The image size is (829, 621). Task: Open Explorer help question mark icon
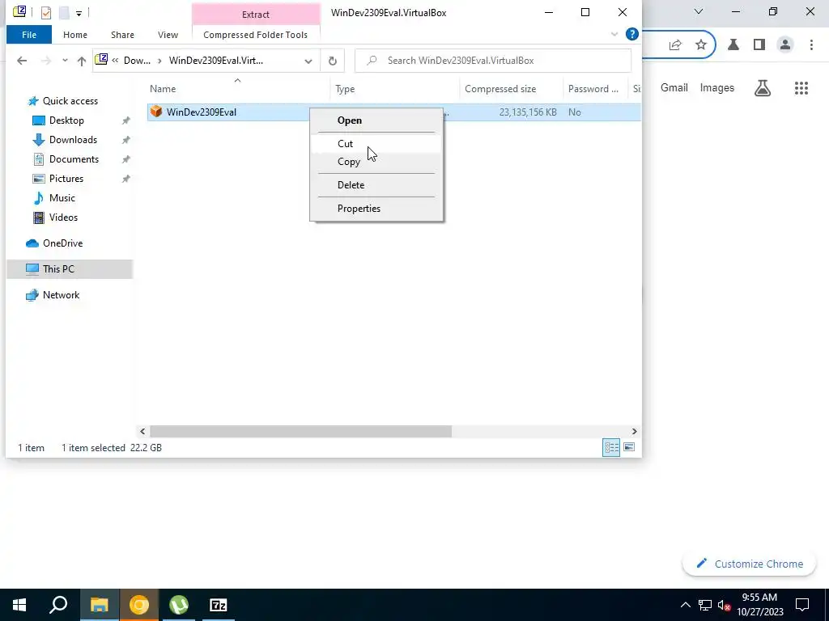(x=631, y=34)
